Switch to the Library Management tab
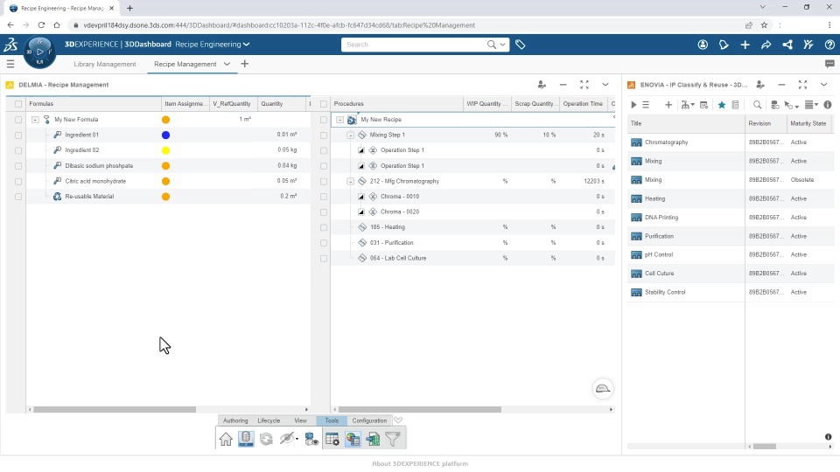 (x=104, y=64)
